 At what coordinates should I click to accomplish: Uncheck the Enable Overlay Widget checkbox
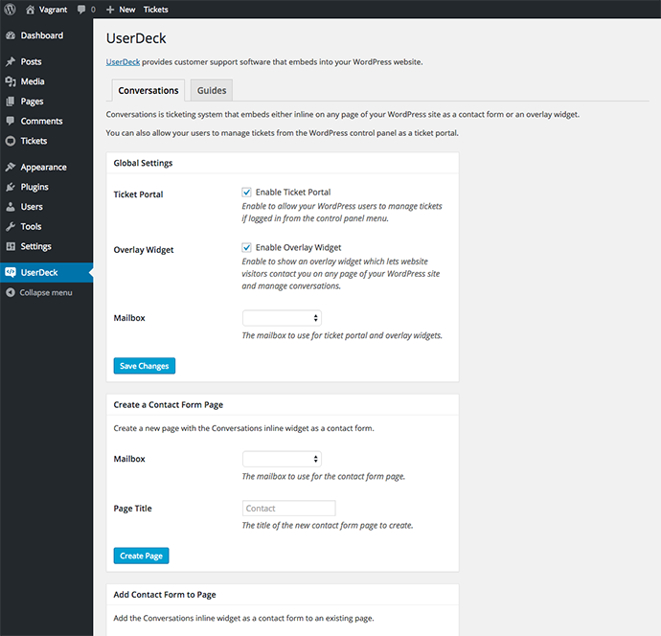pos(247,248)
